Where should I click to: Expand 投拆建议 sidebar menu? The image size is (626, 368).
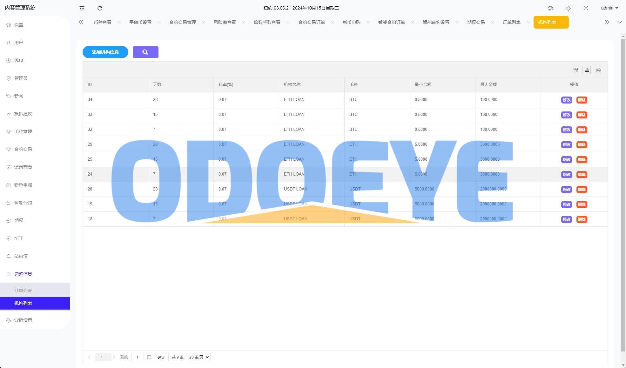pyautogui.click(x=35, y=114)
